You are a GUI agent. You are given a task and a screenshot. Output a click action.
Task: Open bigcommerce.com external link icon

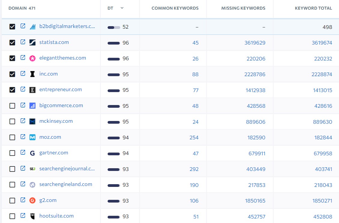click(x=23, y=105)
